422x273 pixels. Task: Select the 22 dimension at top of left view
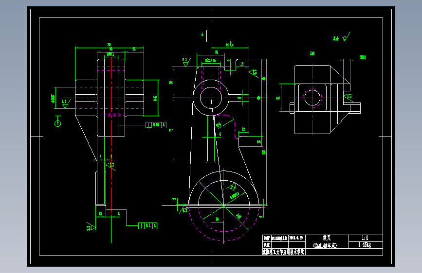134,49
